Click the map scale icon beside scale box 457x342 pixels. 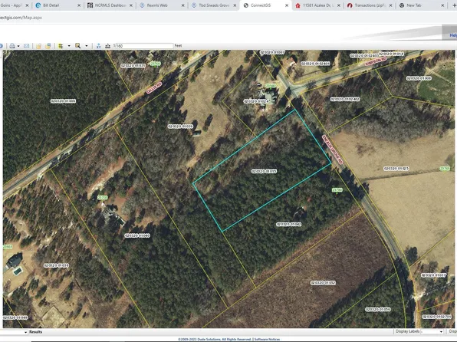[x=107, y=46]
